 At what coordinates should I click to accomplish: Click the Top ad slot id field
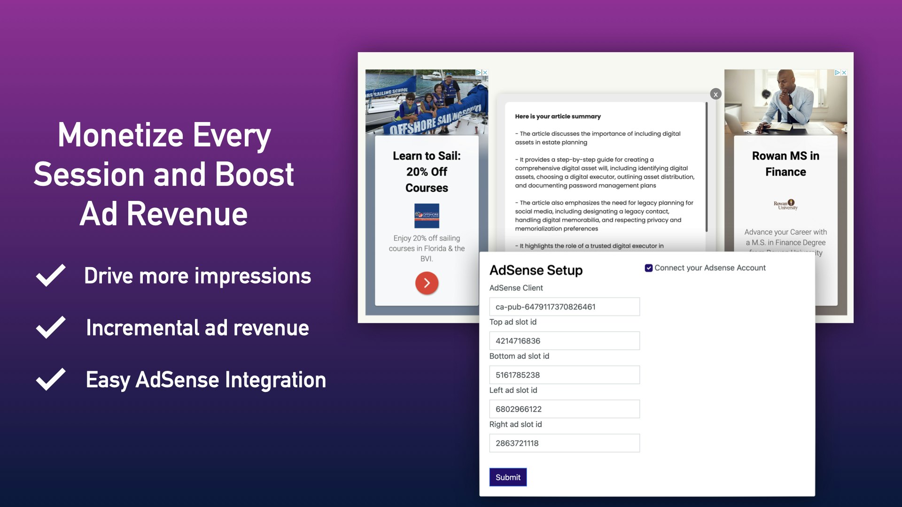click(x=564, y=341)
